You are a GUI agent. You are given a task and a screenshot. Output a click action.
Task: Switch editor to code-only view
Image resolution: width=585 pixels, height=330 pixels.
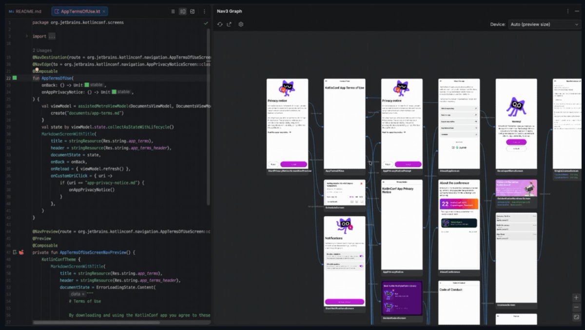pyautogui.click(x=173, y=11)
